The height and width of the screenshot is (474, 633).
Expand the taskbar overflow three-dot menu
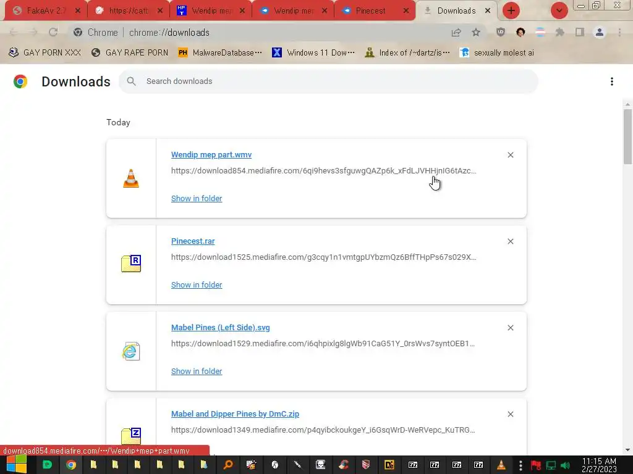520,465
